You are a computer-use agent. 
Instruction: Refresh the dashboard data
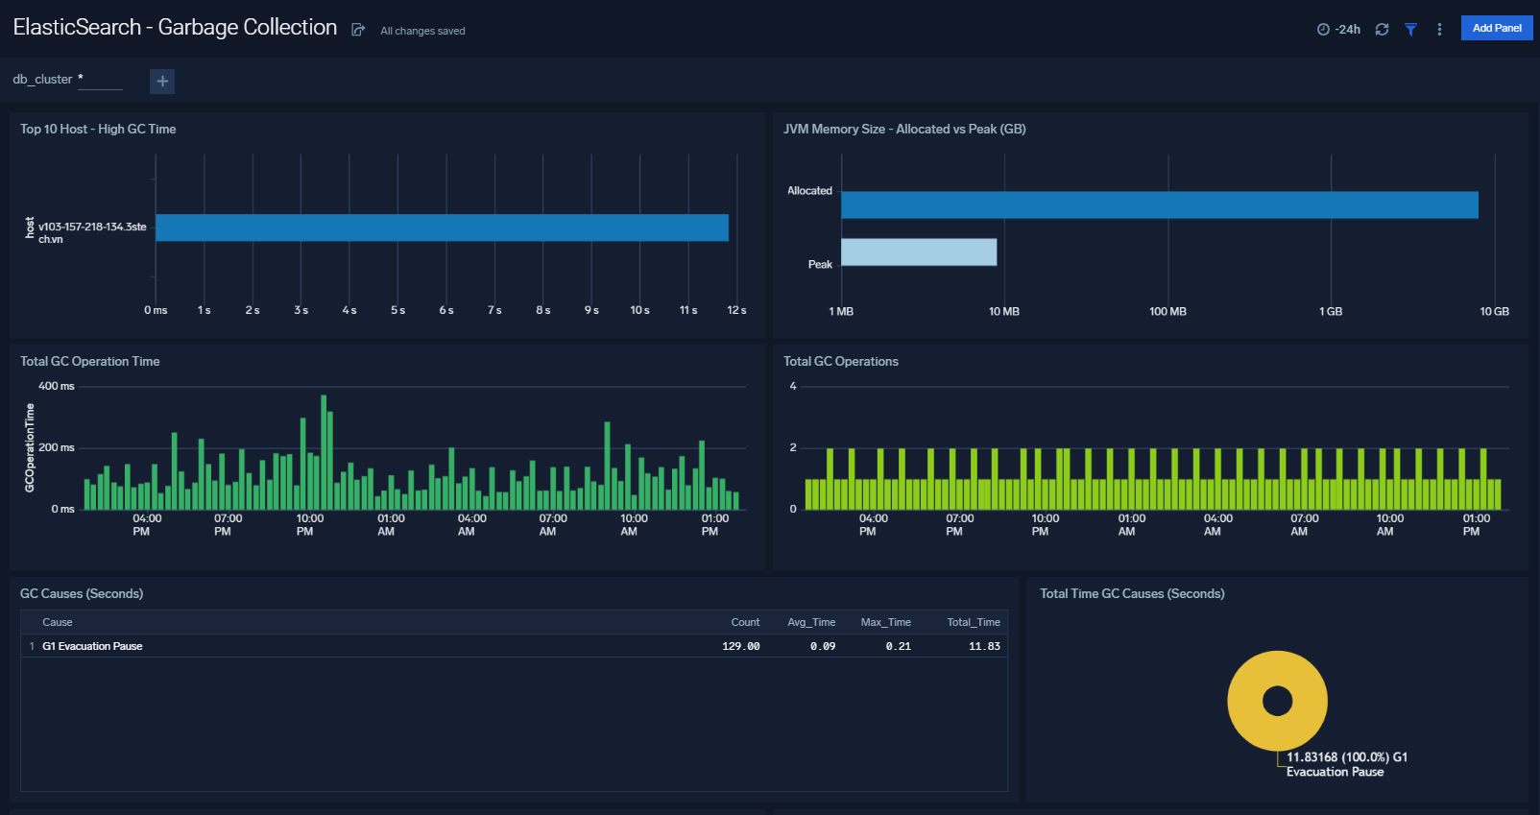tap(1382, 30)
